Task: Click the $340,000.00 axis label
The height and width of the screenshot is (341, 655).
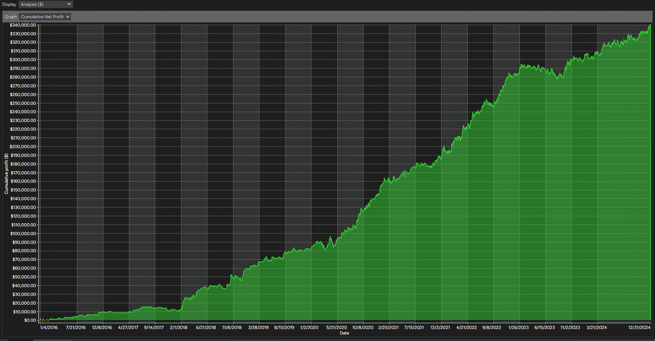Action: [x=23, y=25]
